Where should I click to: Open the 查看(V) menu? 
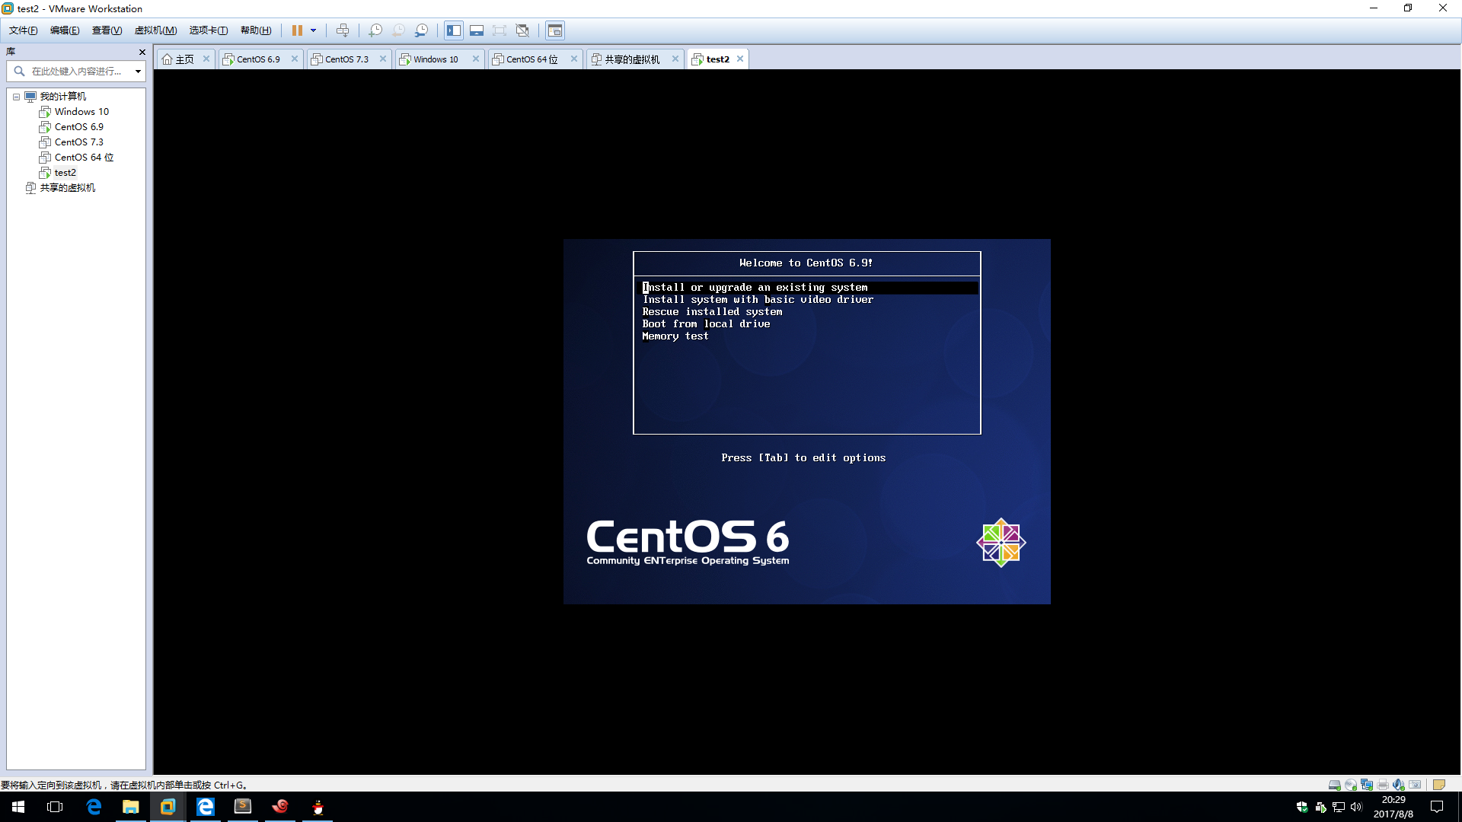(x=107, y=30)
